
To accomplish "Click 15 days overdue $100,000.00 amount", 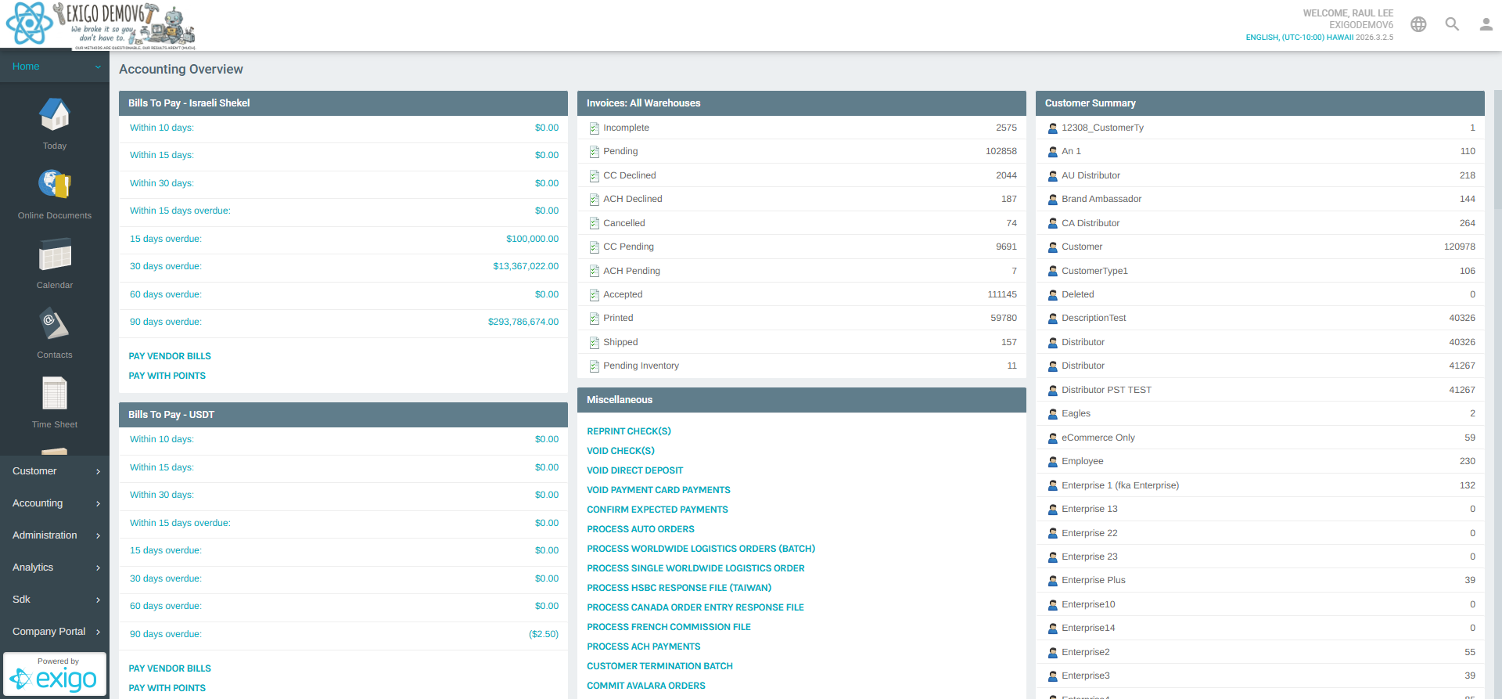I will pos(532,239).
